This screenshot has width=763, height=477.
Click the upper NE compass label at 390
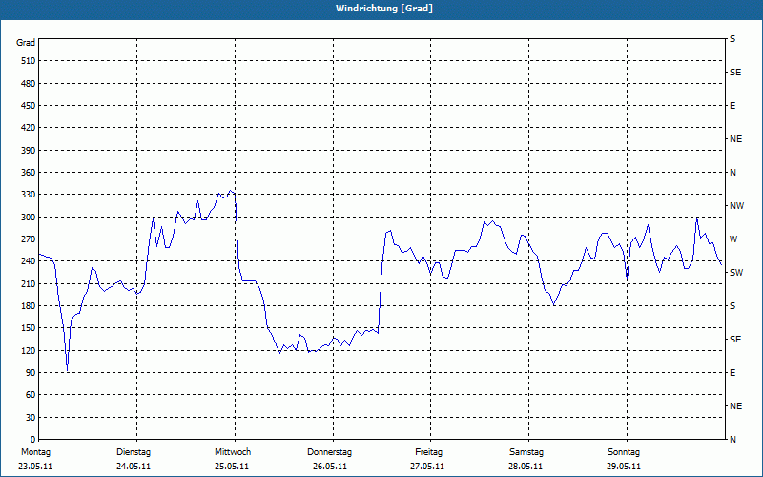736,139
